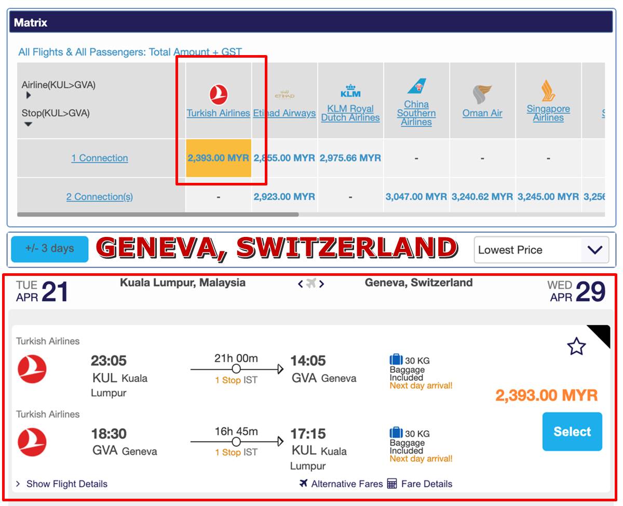The height and width of the screenshot is (506, 623).
Task: Click the next arrow right of plane icon
Action: tap(322, 284)
